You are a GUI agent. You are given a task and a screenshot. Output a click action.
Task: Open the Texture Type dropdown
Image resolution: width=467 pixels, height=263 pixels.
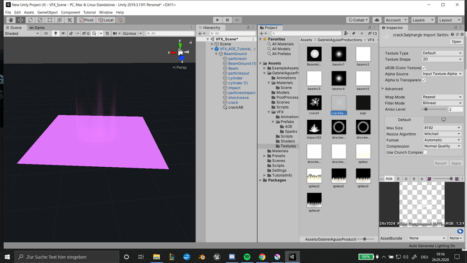coord(441,53)
